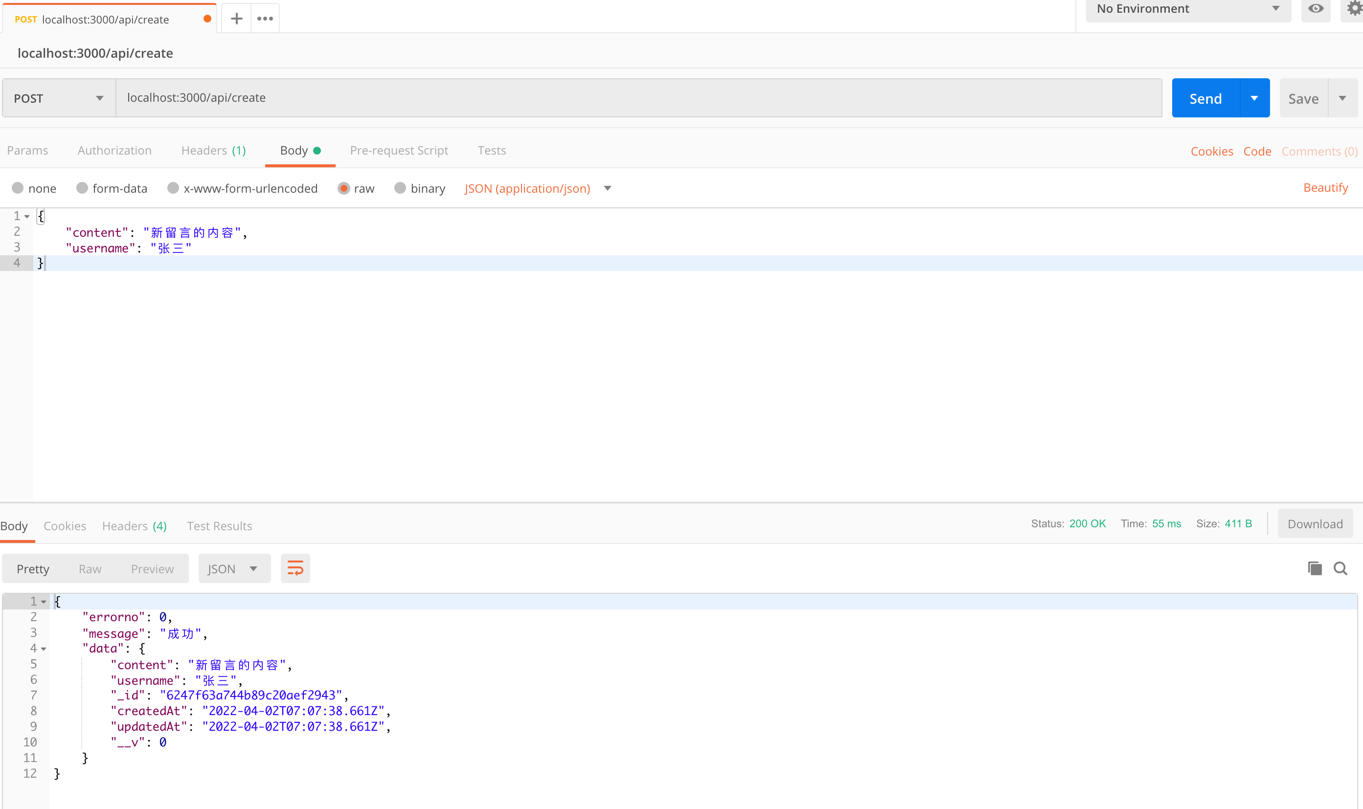
Task: Click the three-dots tab options icon
Action: pos(265,19)
